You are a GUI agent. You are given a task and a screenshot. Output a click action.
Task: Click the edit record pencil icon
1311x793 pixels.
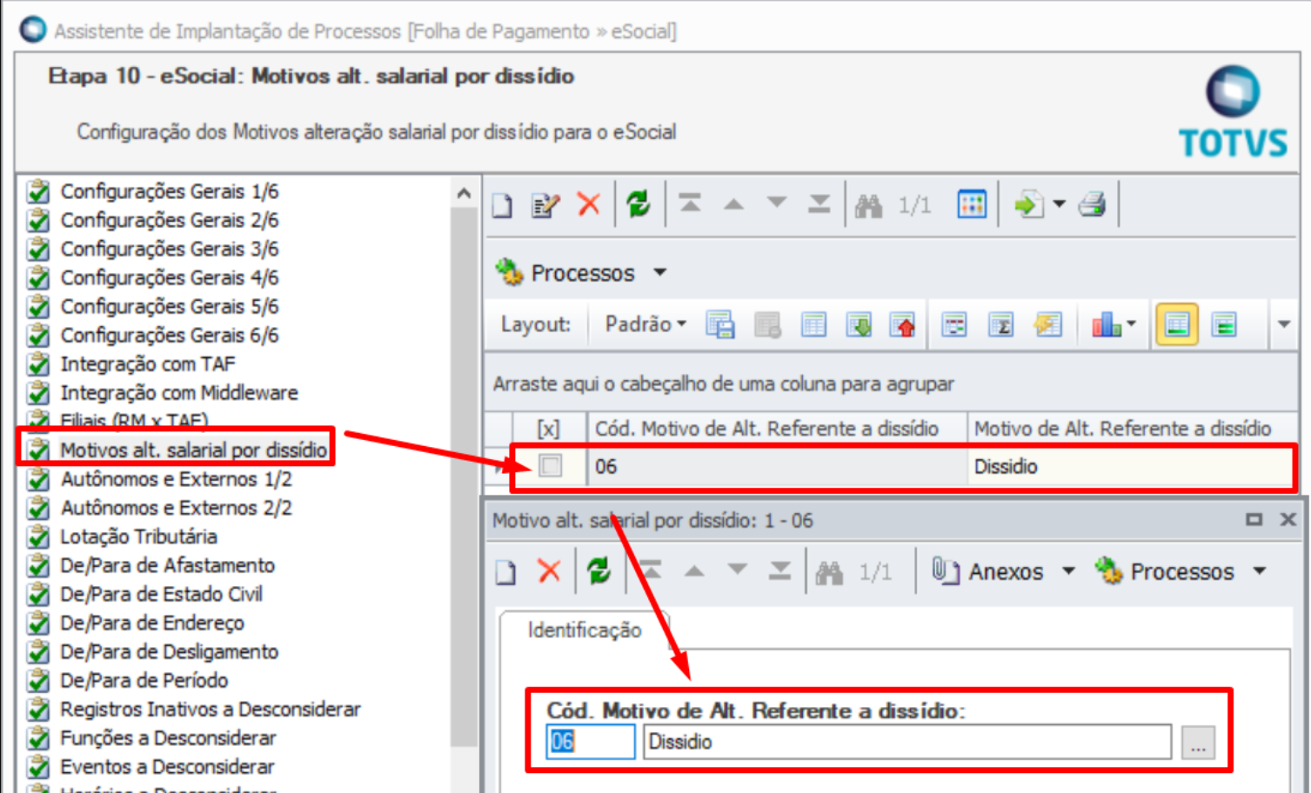tap(545, 205)
